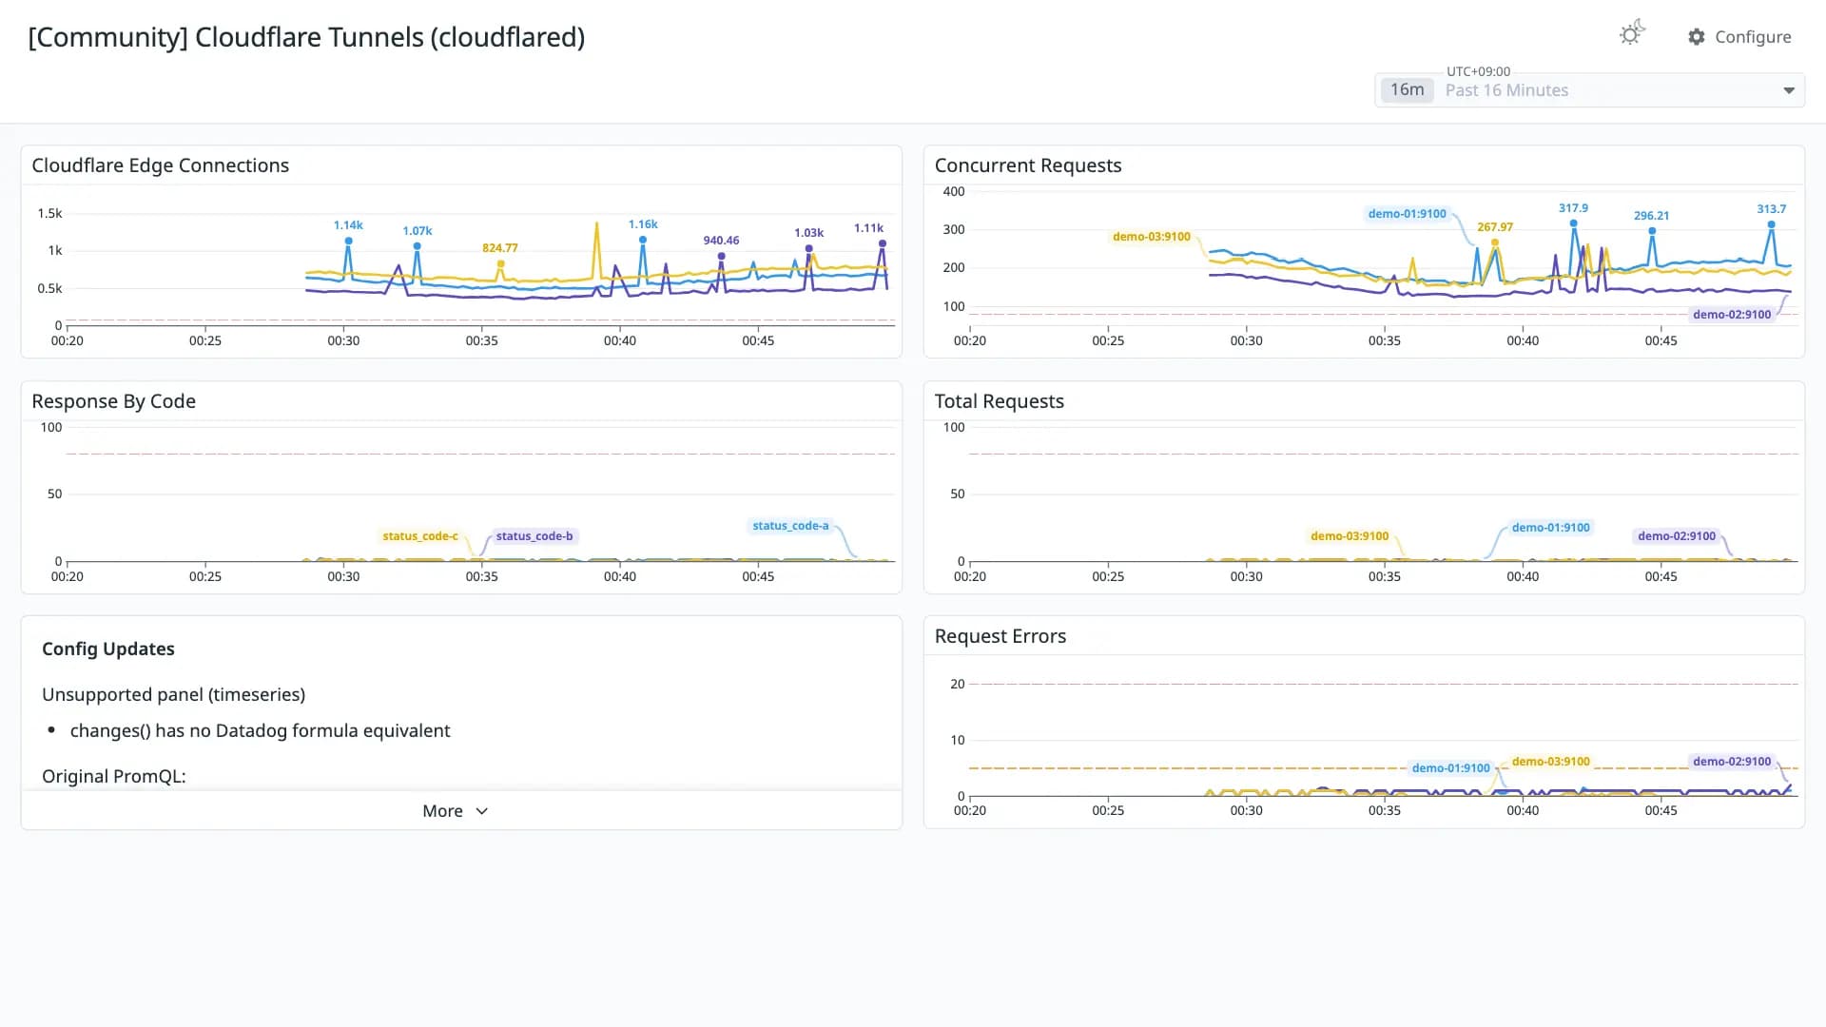Click the Request Errors panel title
1826x1027 pixels.
1000,636
